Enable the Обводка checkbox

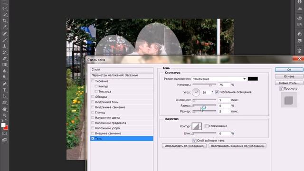click(93, 96)
